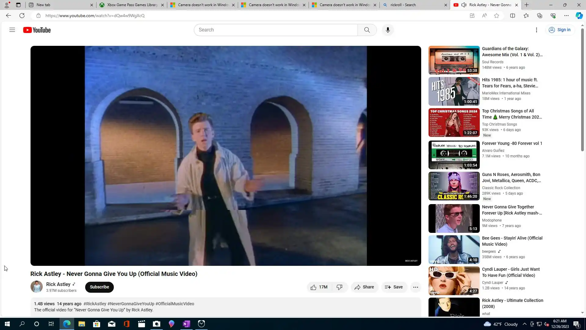Open #NeverGonnaGiveYouUp hashtag link
Image resolution: width=586 pixels, height=330 pixels.
pos(131,304)
